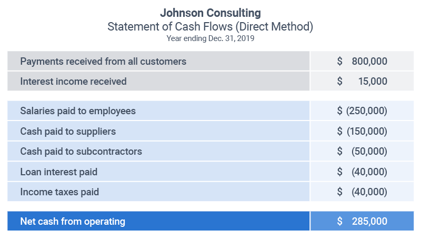Select the Loan interest paid label
Viewport: 421px width, 240px height.
[58, 172]
